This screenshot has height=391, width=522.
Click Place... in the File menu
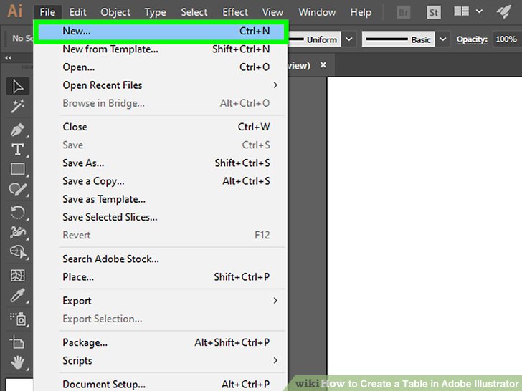click(79, 277)
